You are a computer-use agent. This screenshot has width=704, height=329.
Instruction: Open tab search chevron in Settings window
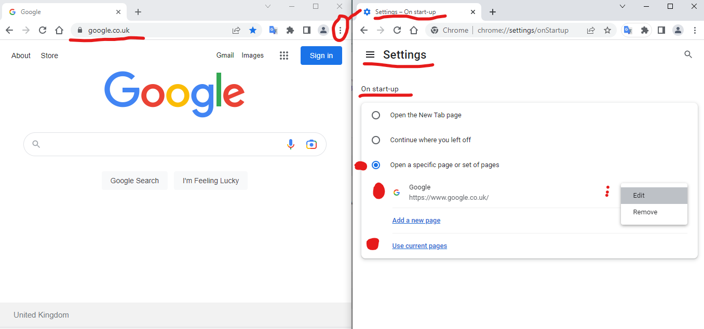pyautogui.click(x=622, y=6)
